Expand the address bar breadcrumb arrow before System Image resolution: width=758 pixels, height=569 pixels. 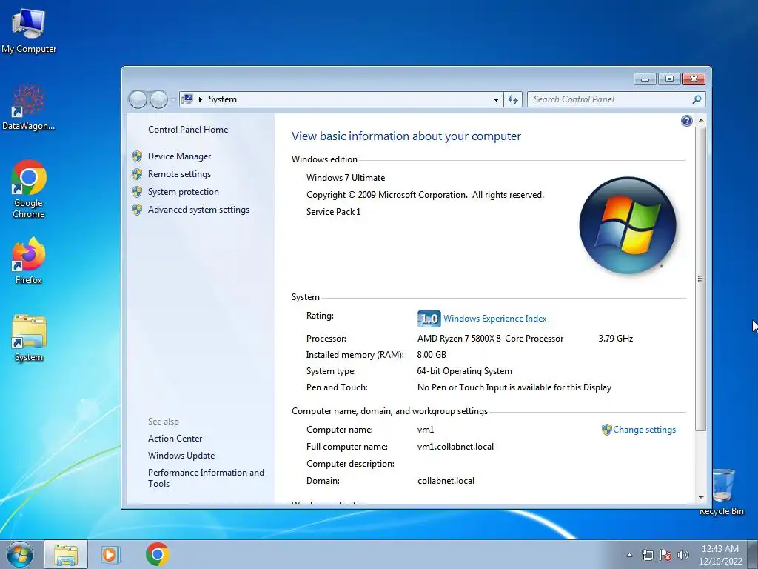coord(200,99)
